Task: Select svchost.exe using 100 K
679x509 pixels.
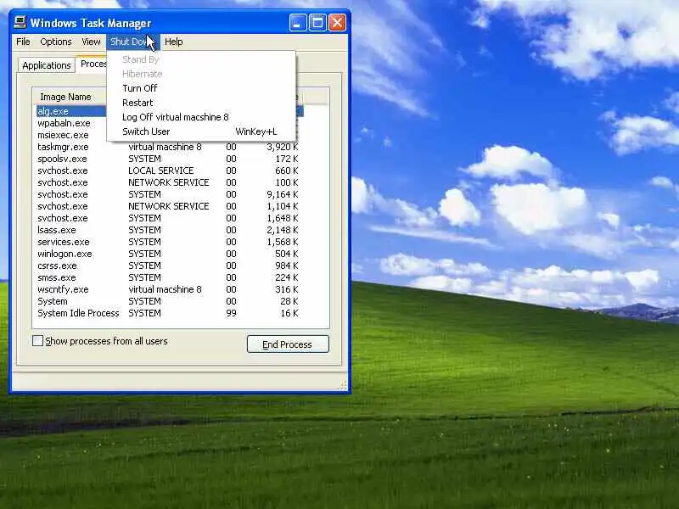Action: coord(167,182)
